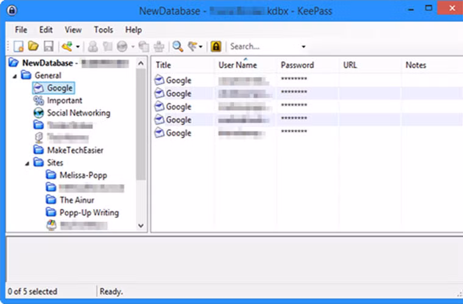Viewport: 463px width, 304px height.
Task: Collapse the Sites group
Action: click(27, 163)
